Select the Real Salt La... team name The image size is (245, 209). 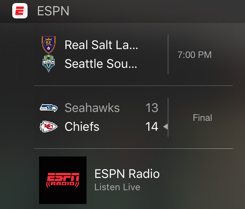(x=101, y=45)
